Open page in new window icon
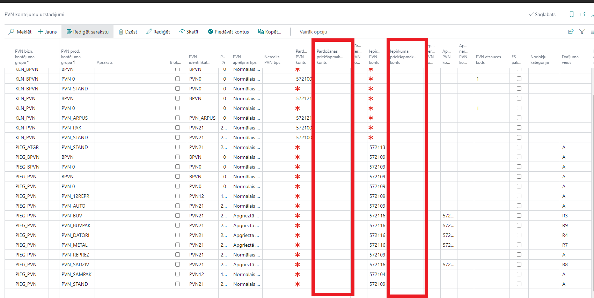 (582, 14)
